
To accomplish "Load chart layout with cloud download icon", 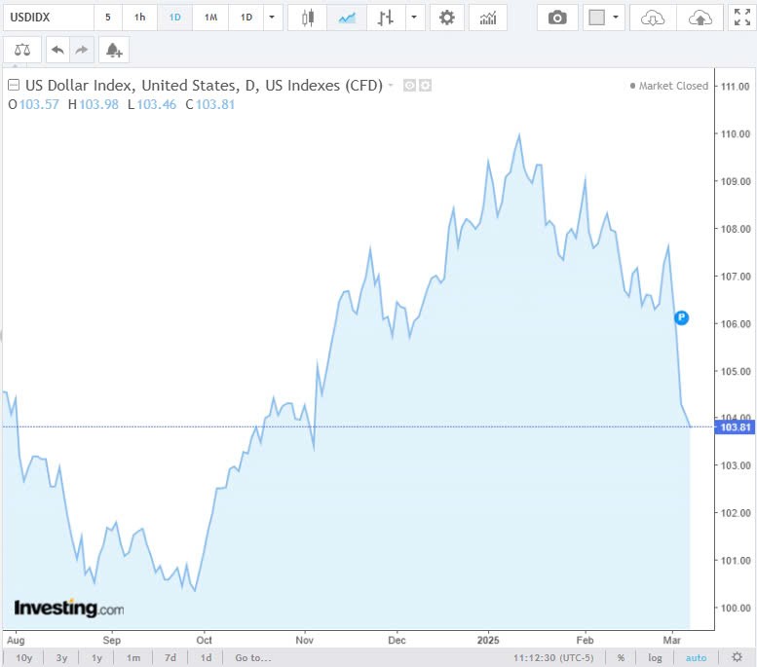I will coord(653,18).
